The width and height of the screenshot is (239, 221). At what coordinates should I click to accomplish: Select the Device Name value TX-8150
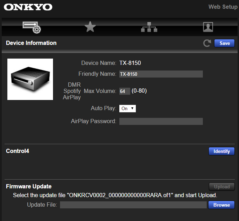pyautogui.click(x=130, y=63)
